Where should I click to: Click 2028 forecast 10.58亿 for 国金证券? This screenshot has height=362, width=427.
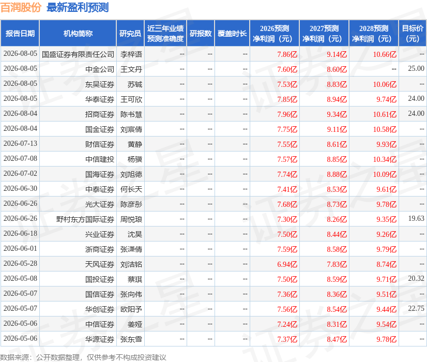pyautogui.click(x=385, y=129)
